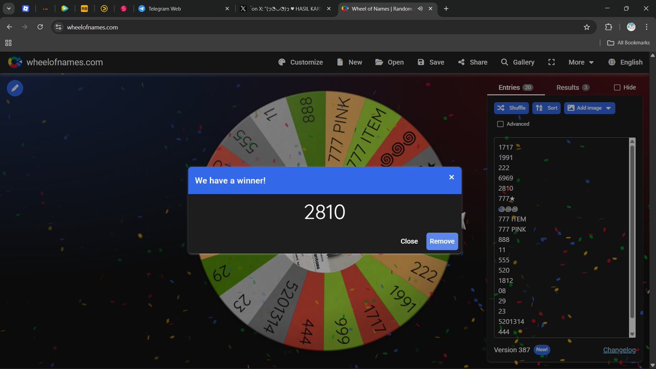Click the wheelofnames.com logo
Image resolution: width=656 pixels, height=369 pixels.
point(55,62)
